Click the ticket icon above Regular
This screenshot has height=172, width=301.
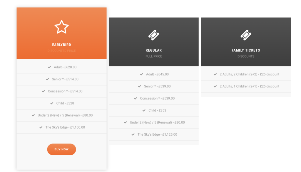153,35
